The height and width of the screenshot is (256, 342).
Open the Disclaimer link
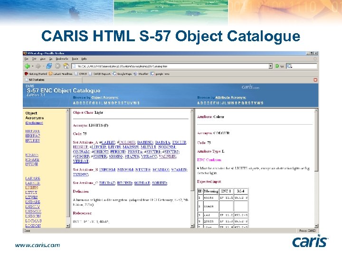34,123
